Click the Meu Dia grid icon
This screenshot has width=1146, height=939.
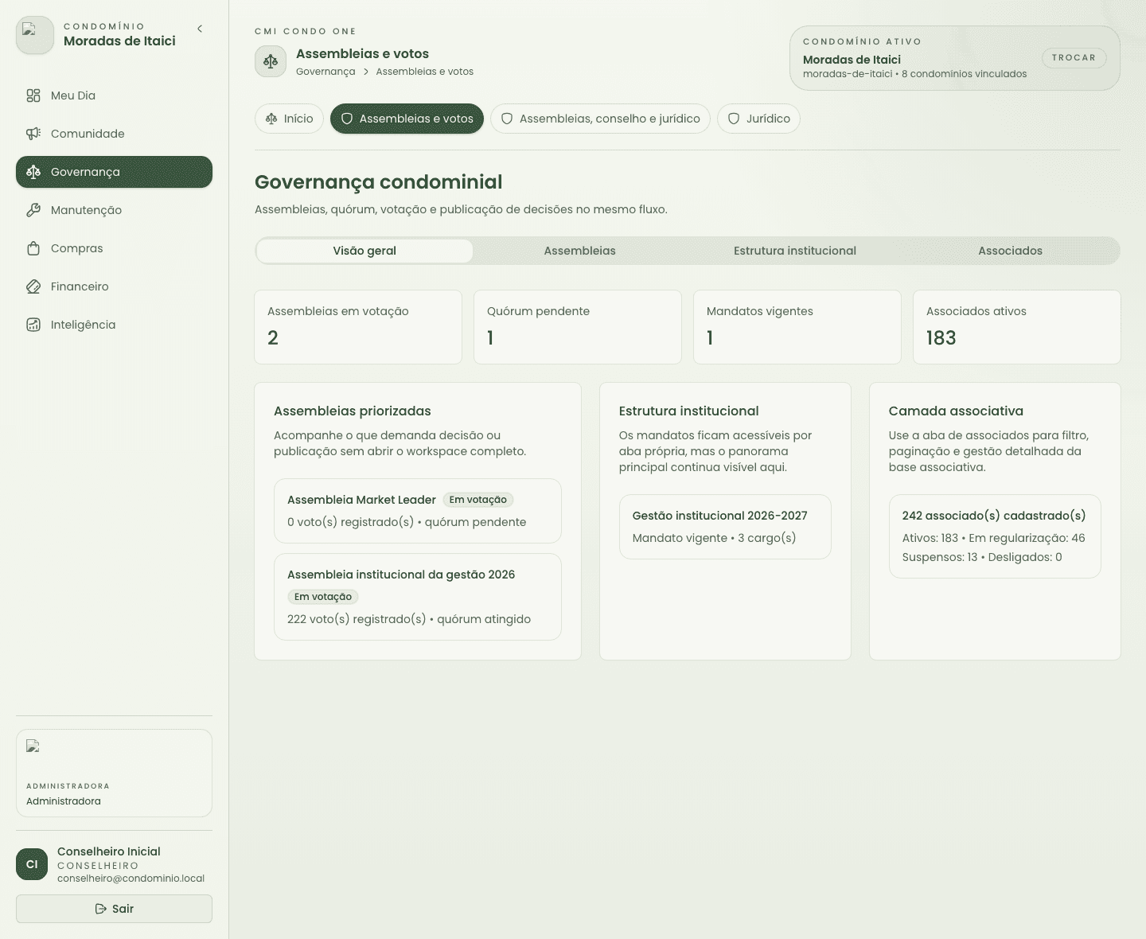click(x=33, y=95)
